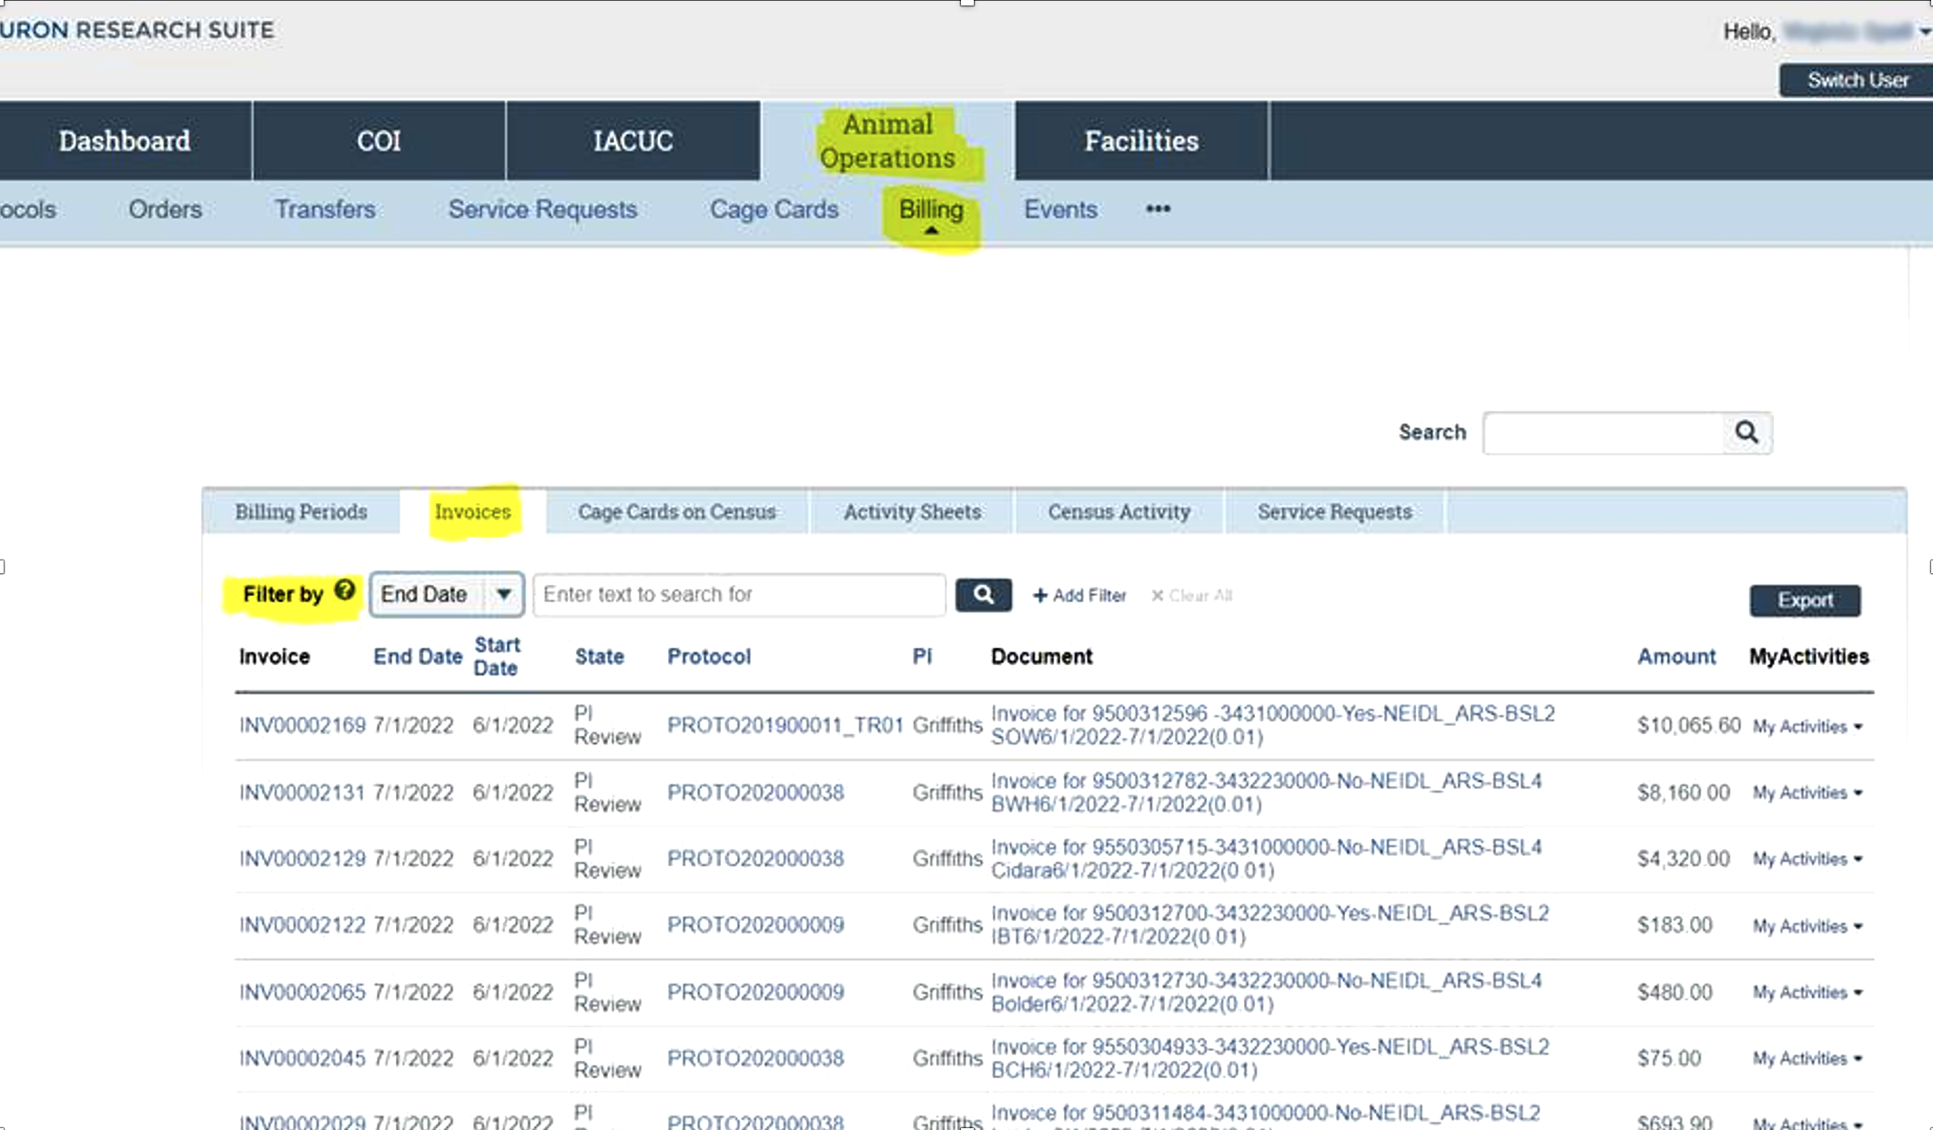The image size is (1933, 1130).
Task: Click the Add Filter plus icon
Action: (1040, 596)
